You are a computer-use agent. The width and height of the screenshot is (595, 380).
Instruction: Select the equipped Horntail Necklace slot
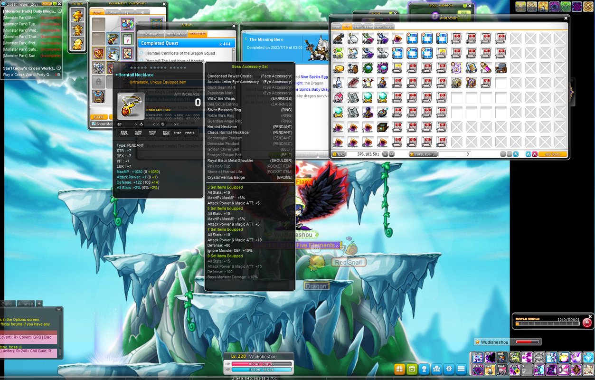[113, 53]
